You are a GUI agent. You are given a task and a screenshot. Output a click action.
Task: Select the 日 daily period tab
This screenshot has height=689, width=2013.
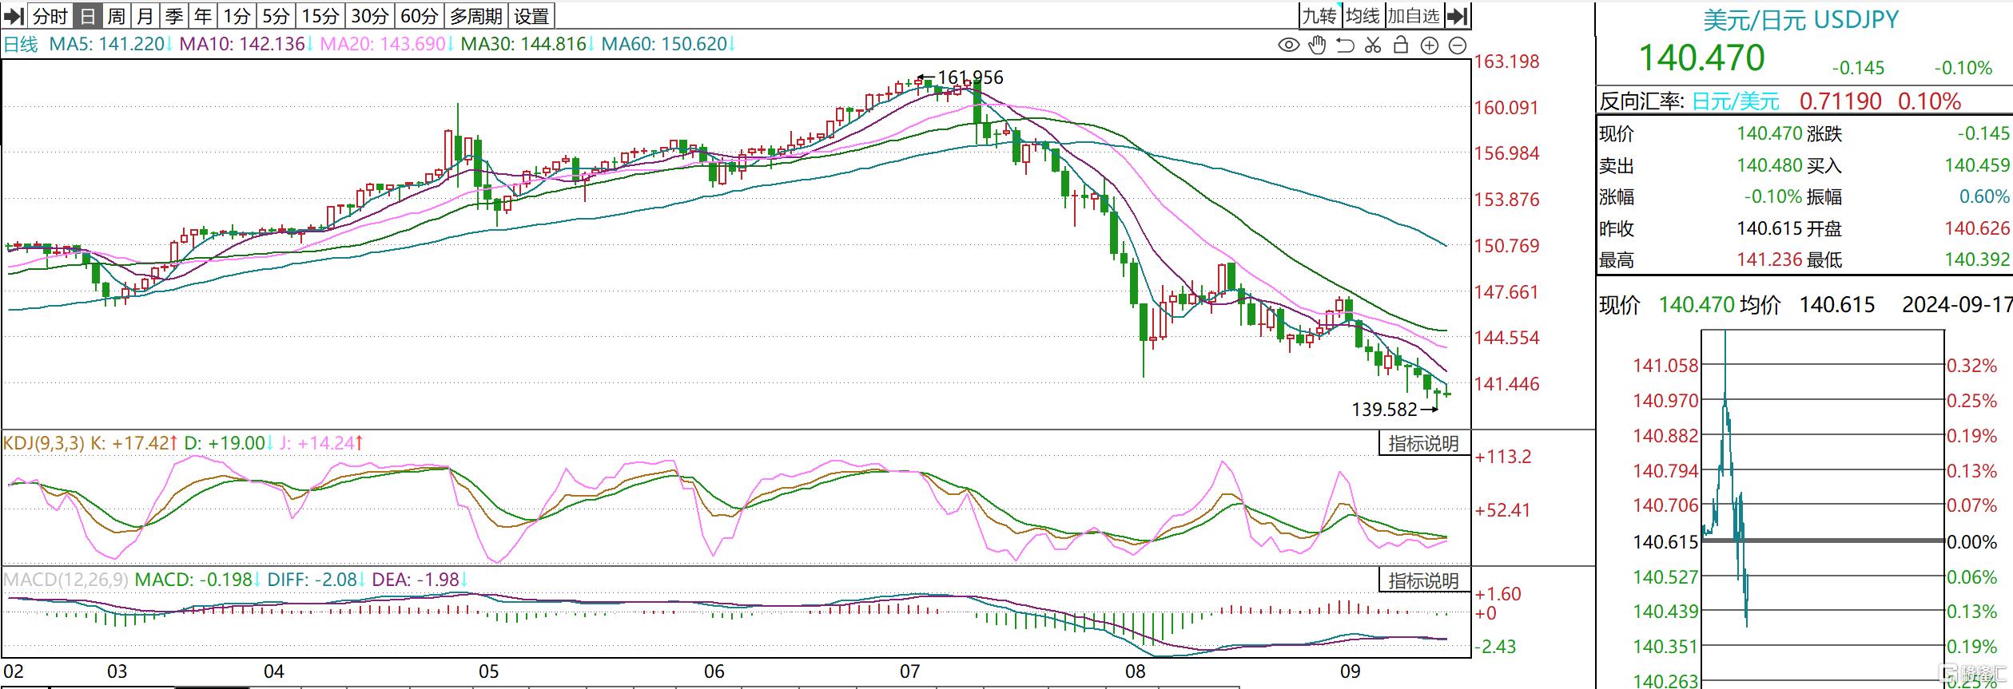coord(88,15)
